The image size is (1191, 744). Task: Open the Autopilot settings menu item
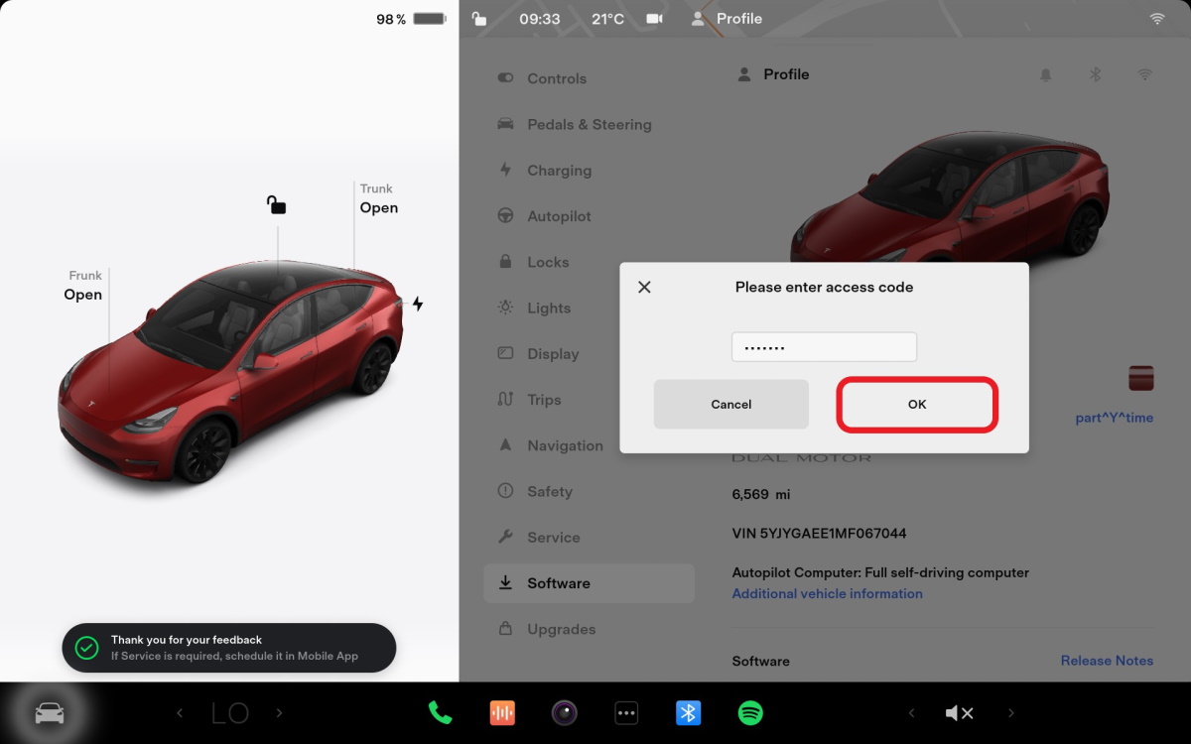tap(559, 216)
